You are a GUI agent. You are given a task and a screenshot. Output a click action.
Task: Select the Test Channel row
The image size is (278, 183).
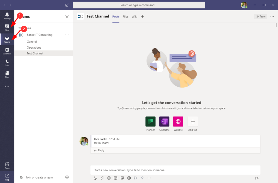pyautogui.click(x=43, y=53)
